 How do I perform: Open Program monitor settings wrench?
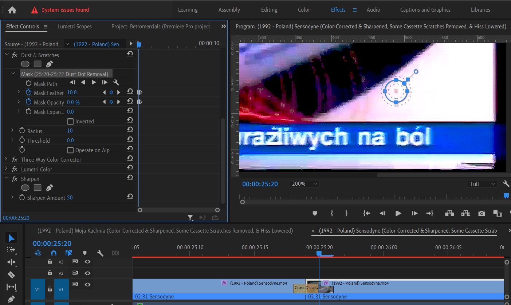(x=506, y=184)
